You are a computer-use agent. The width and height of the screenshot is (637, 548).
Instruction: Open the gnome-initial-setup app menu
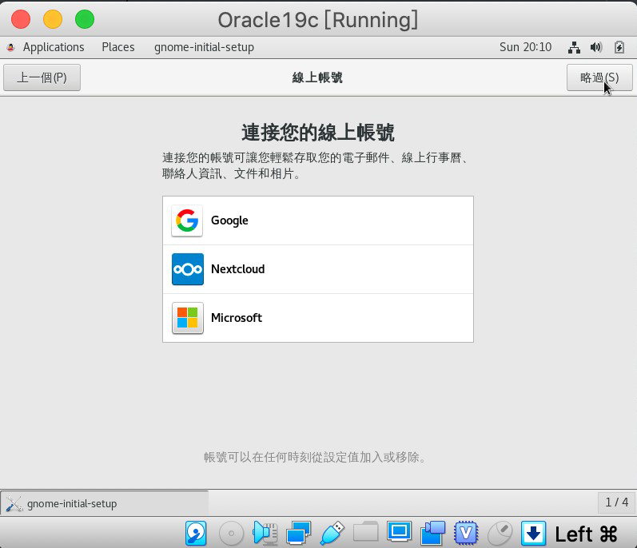tap(204, 47)
